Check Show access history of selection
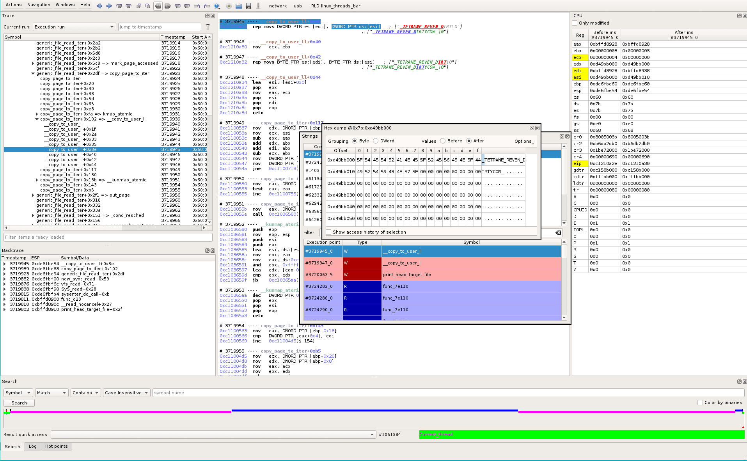The width and height of the screenshot is (747, 461). (329, 232)
